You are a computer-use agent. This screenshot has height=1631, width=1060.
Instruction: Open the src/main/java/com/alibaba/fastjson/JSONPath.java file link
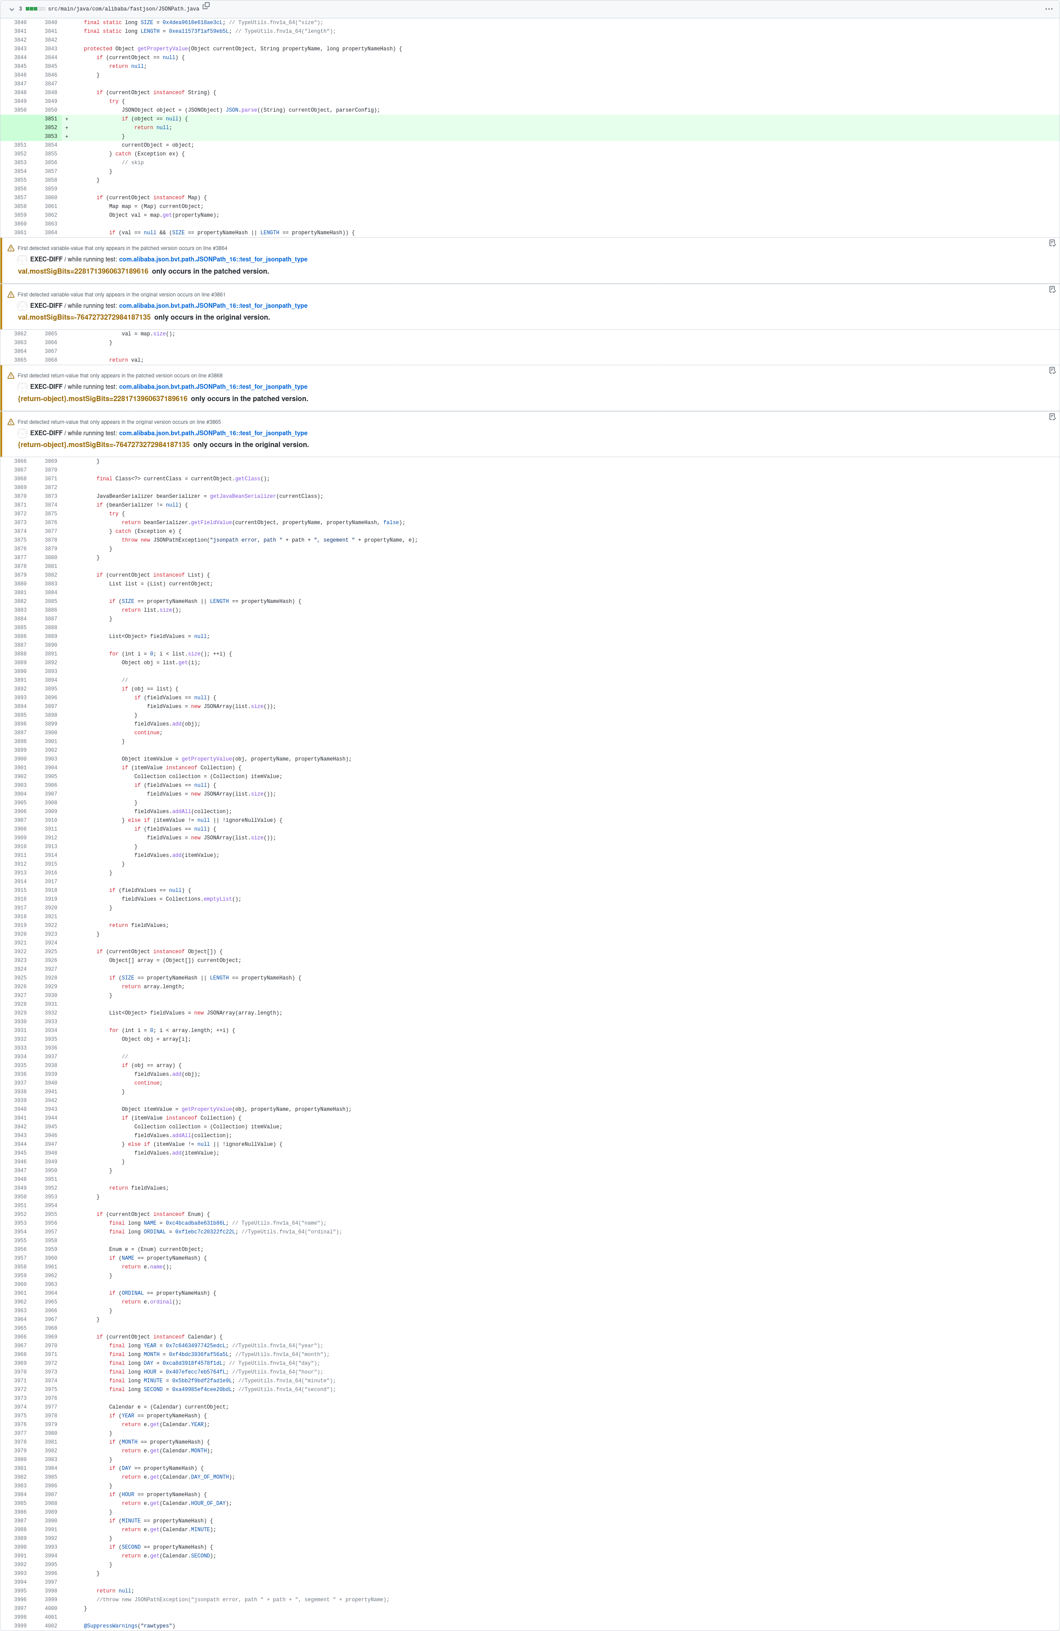point(123,9)
